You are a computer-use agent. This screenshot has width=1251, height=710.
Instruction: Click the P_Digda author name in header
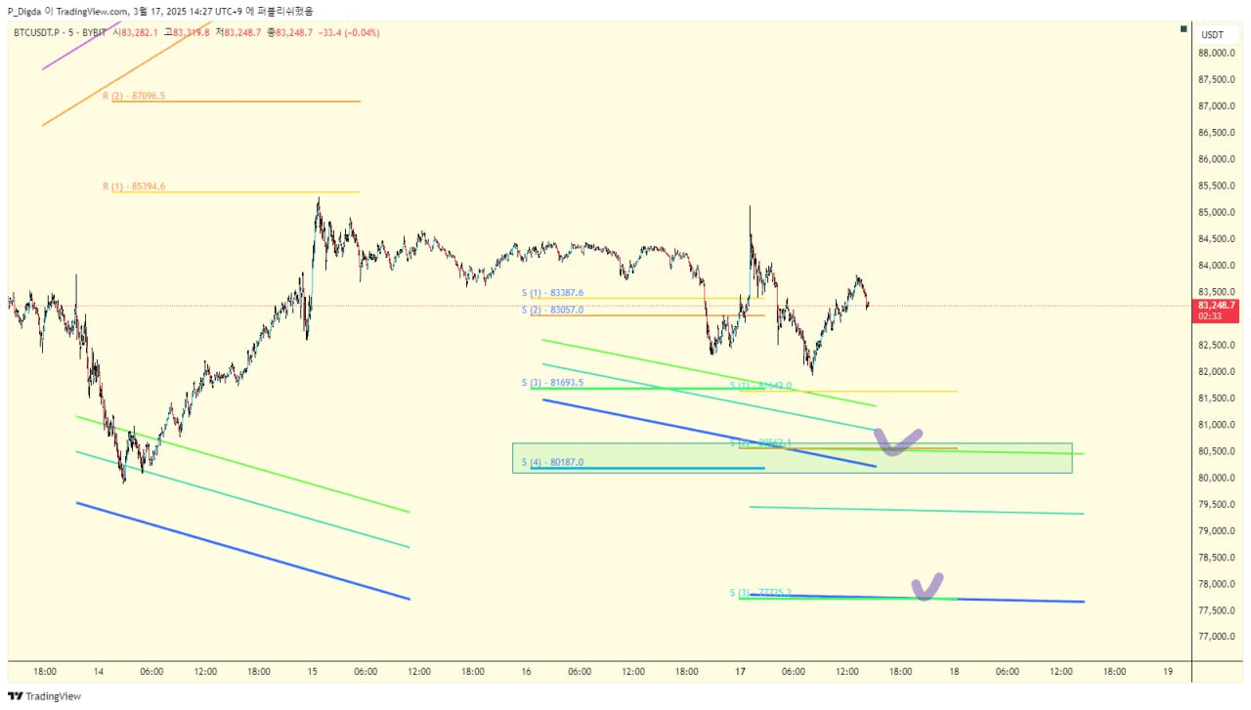click(x=24, y=11)
